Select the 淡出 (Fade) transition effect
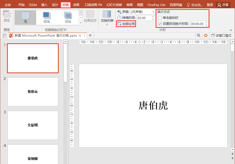This screenshot has height=164, width=235. tap(68, 17)
